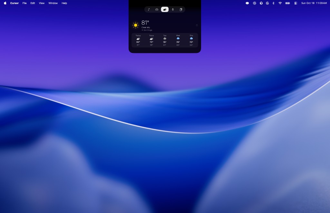330x213 pixels.
Task: Click the 70° high under Thu
Action: (191, 42)
